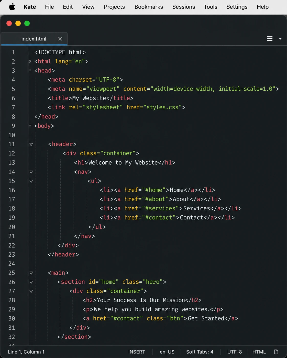Collapse the header fold on line 11

tap(31, 145)
